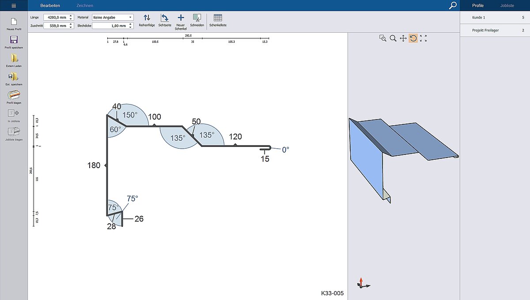This screenshot has height=300, width=530.
Task: Add a leg with Neuer Schenkel
Action: tap(181, 18)
